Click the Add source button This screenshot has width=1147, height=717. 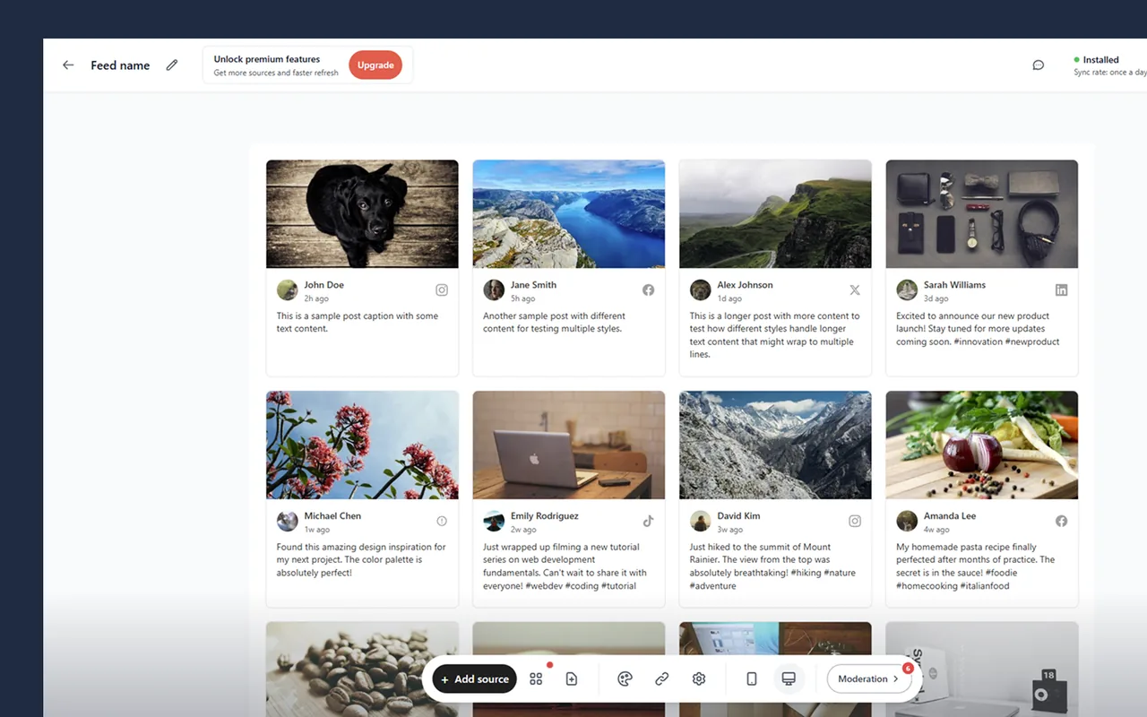475,679
